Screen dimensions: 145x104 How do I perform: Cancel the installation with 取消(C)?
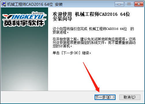(130, 97)
